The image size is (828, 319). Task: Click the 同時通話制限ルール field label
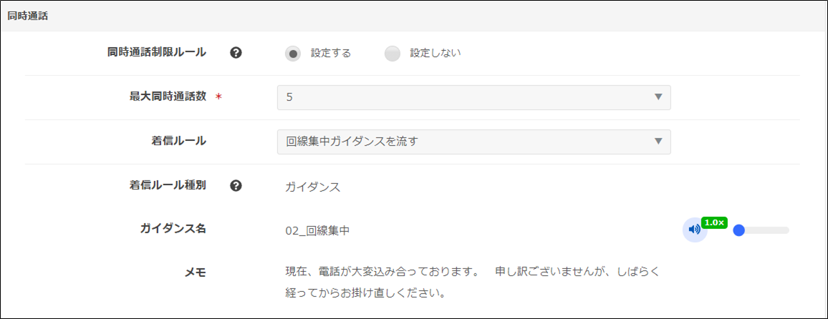tap(156, 52)
